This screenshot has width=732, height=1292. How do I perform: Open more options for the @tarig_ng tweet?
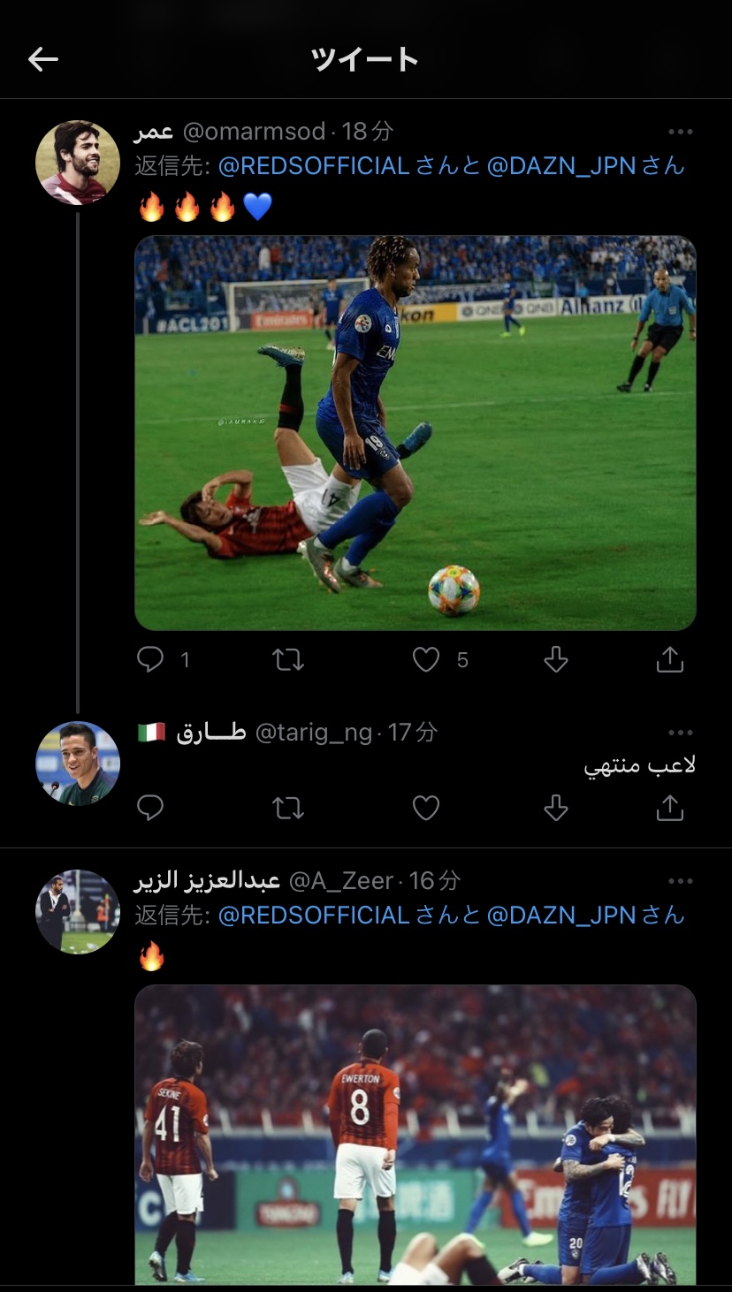coord(680,733)
